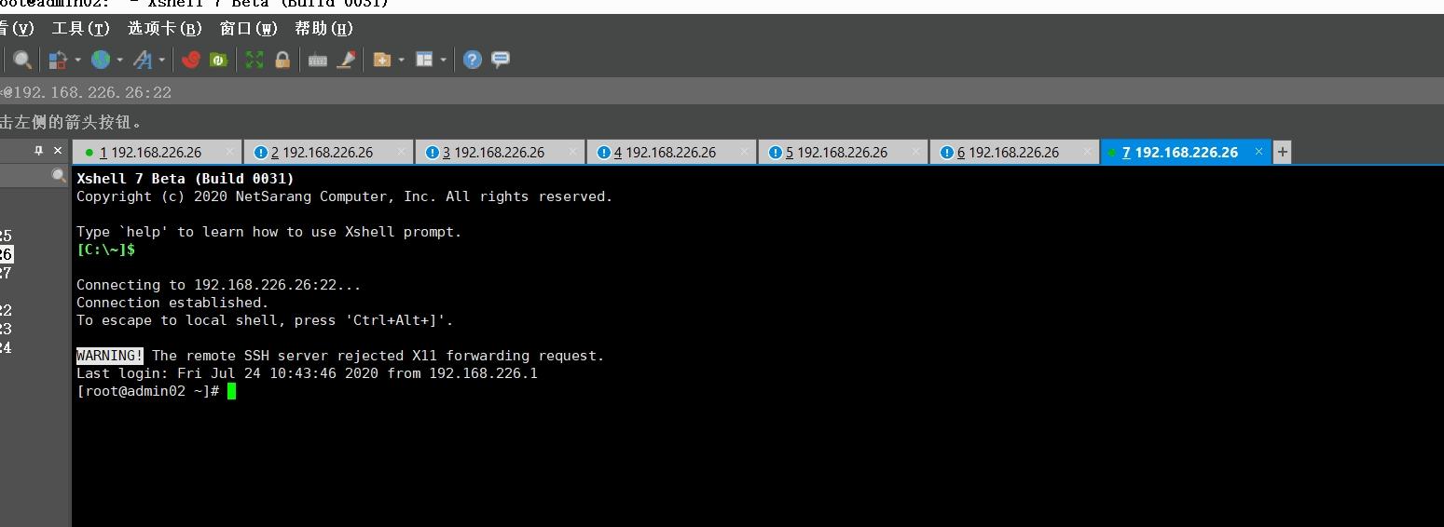This screenshot has height=527, width=1444.
Task: Click the globe encoding icon
Action: 100,60
